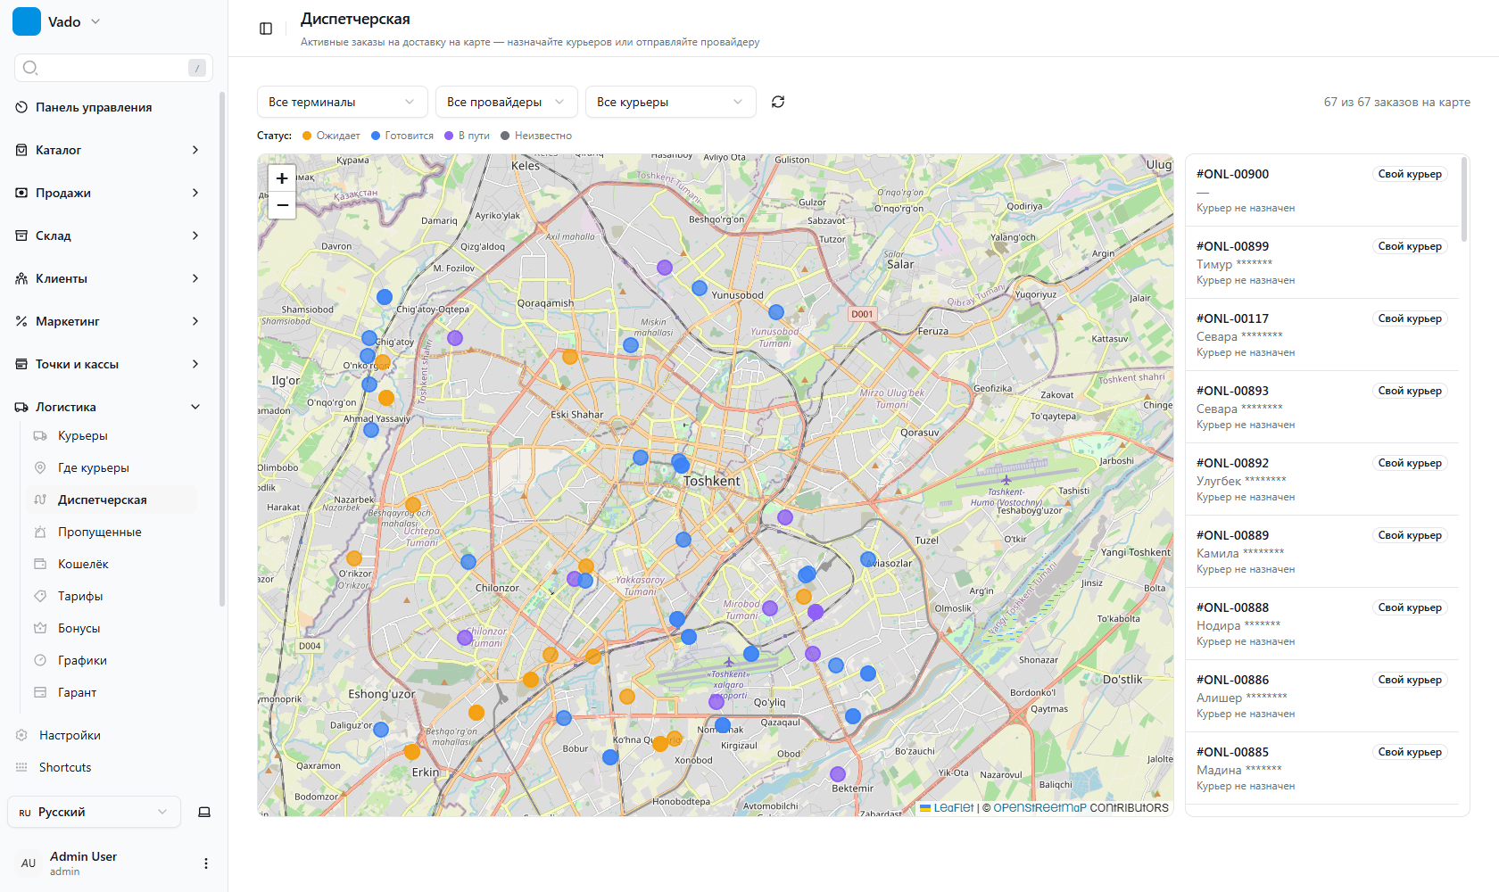Click the Бонусы crown icon
The height and width of the screenshot is (892, 1499).
click(x=40, y=628)
